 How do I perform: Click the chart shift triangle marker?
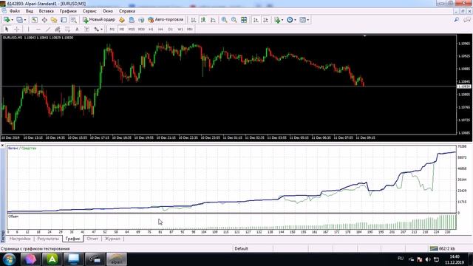pyautogui.click(x=364, y=36)
